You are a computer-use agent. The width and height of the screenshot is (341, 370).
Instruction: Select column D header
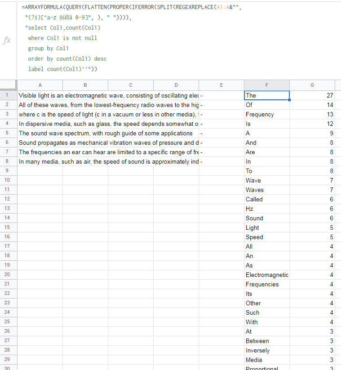pyautogui.click(x=176, y=85)
